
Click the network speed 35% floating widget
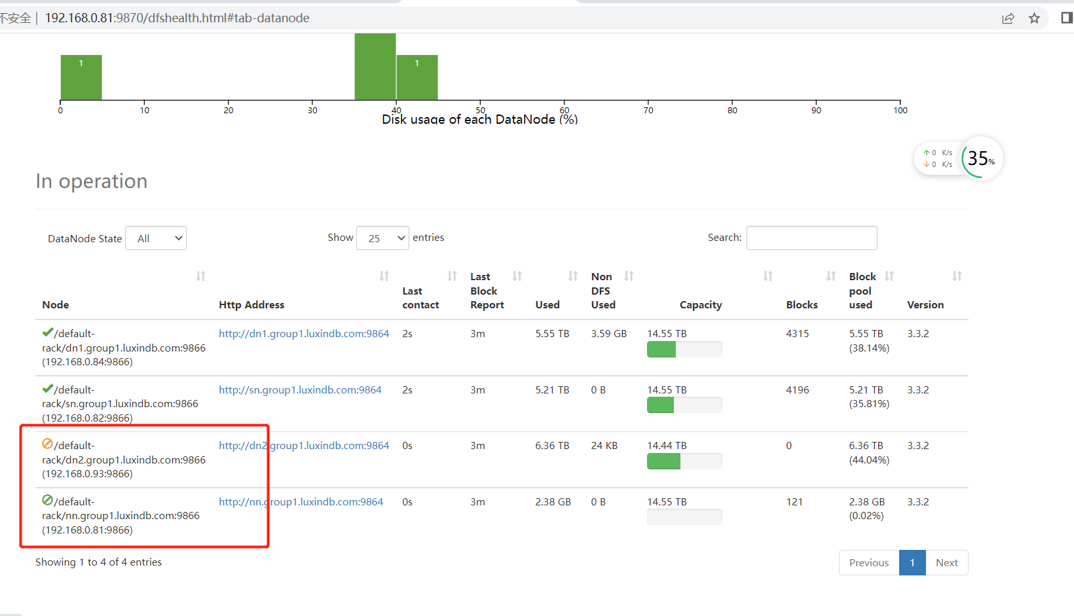click(x=958, y=158)
